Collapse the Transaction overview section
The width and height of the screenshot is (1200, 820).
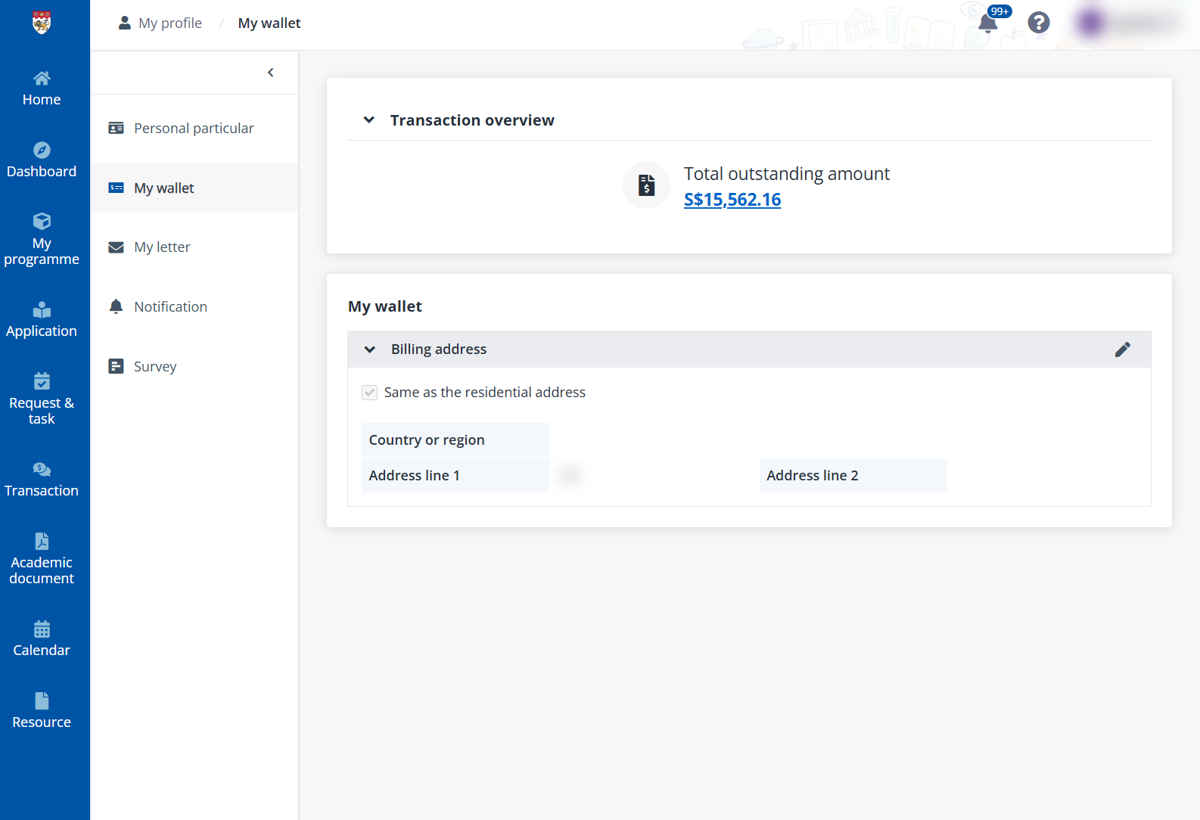(x=369, y=120)
